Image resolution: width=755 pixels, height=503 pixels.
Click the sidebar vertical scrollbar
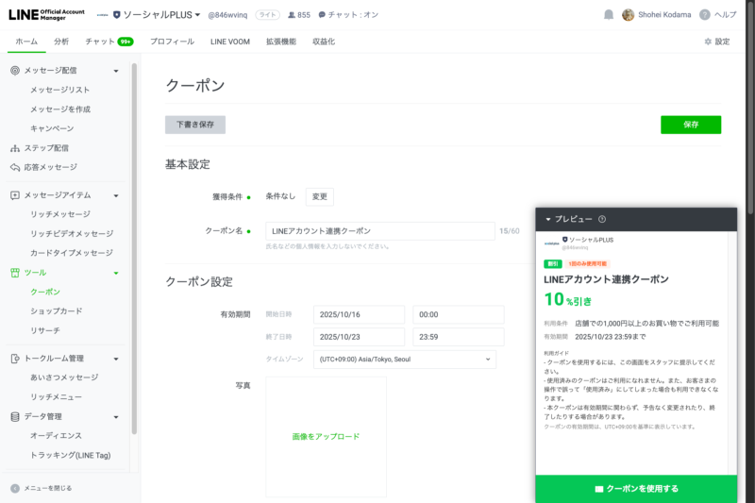(134, 248)
